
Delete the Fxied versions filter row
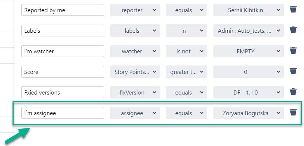pyautogui.click(x=293, y=92)
